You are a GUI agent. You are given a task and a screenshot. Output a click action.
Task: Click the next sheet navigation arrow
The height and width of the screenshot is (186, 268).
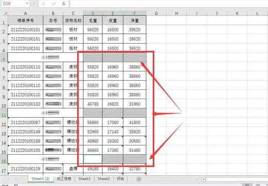(16, 179)
